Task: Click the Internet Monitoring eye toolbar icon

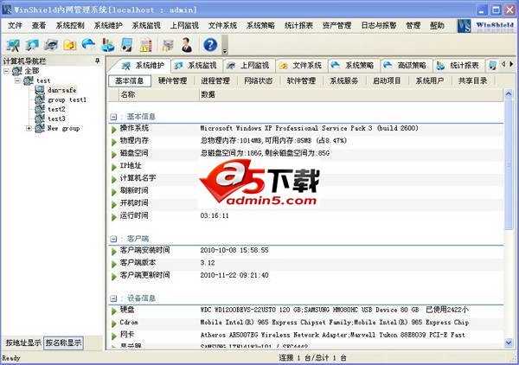Action: [51, 45]
